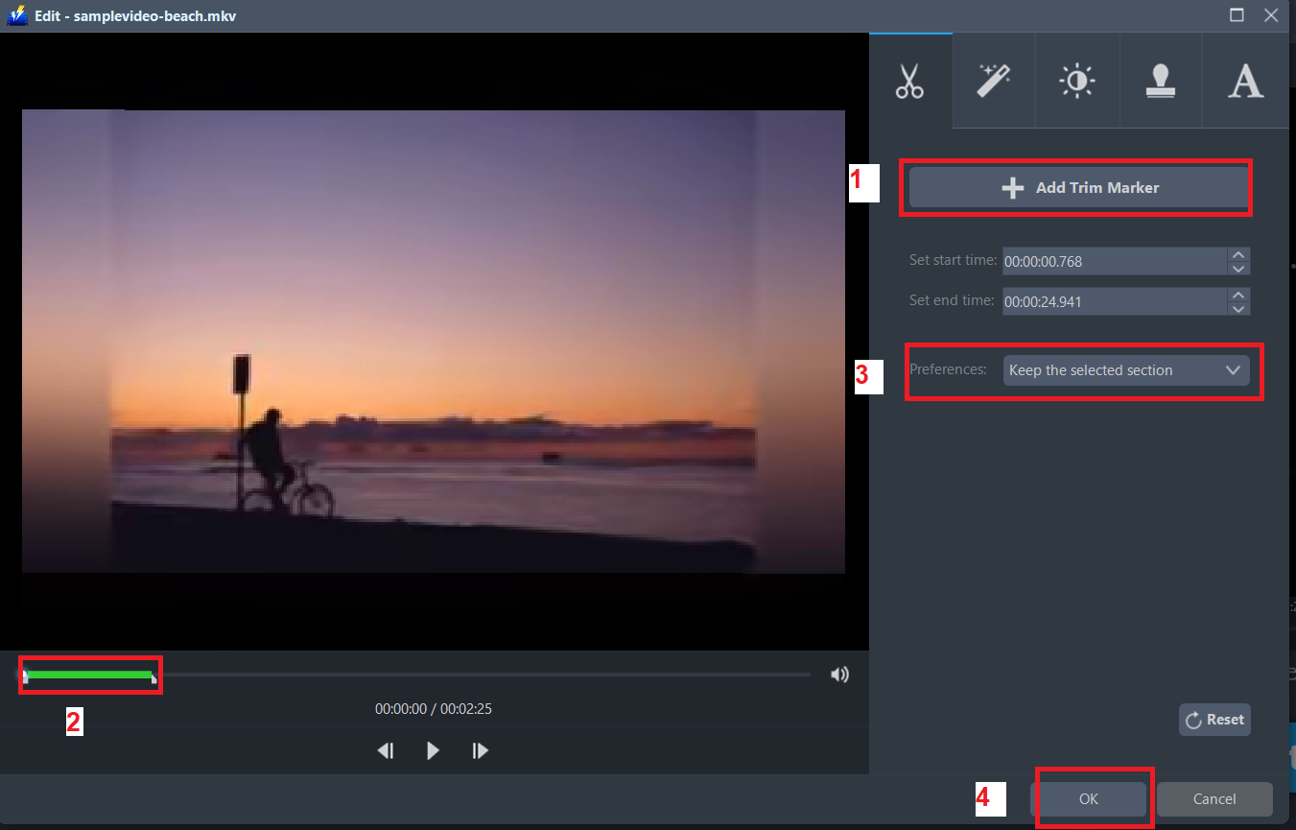Mute the preview audio speaker icon
Viewport: 1296px width, 830px height.
coord(839,674)
